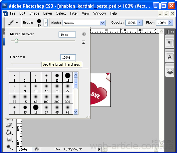The image size is (177, 153).
Task: Select the Smudge tool
Action: click(9, 139)
